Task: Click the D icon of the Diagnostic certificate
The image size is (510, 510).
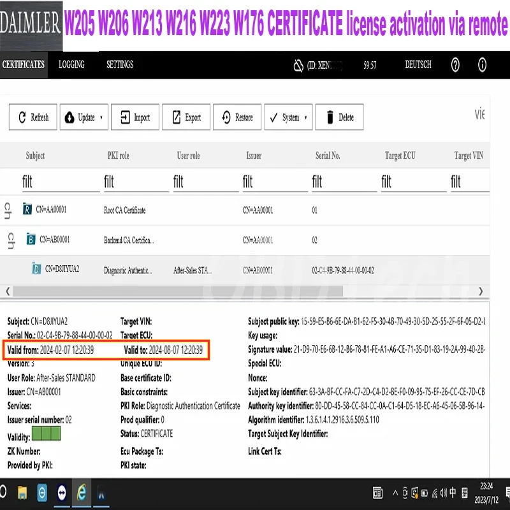Action: point(36,268)
